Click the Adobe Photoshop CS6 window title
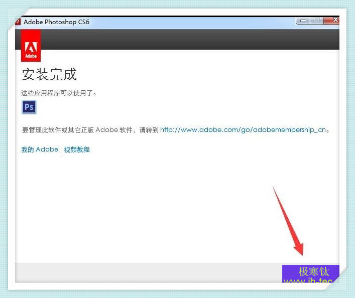The height and width of the screenshot is (298, 355). point(56,22)
